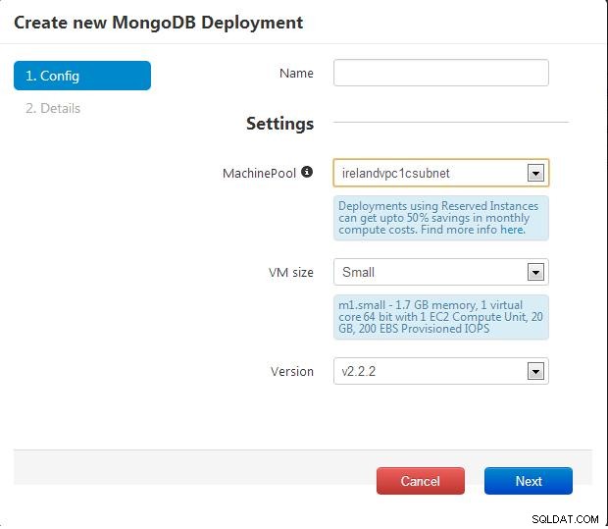Click the Settings section heading

(279, 124)
